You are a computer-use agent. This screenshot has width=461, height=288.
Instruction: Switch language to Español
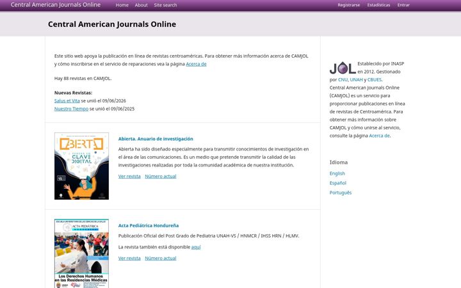pyautogui.click(x=338, y=183)
